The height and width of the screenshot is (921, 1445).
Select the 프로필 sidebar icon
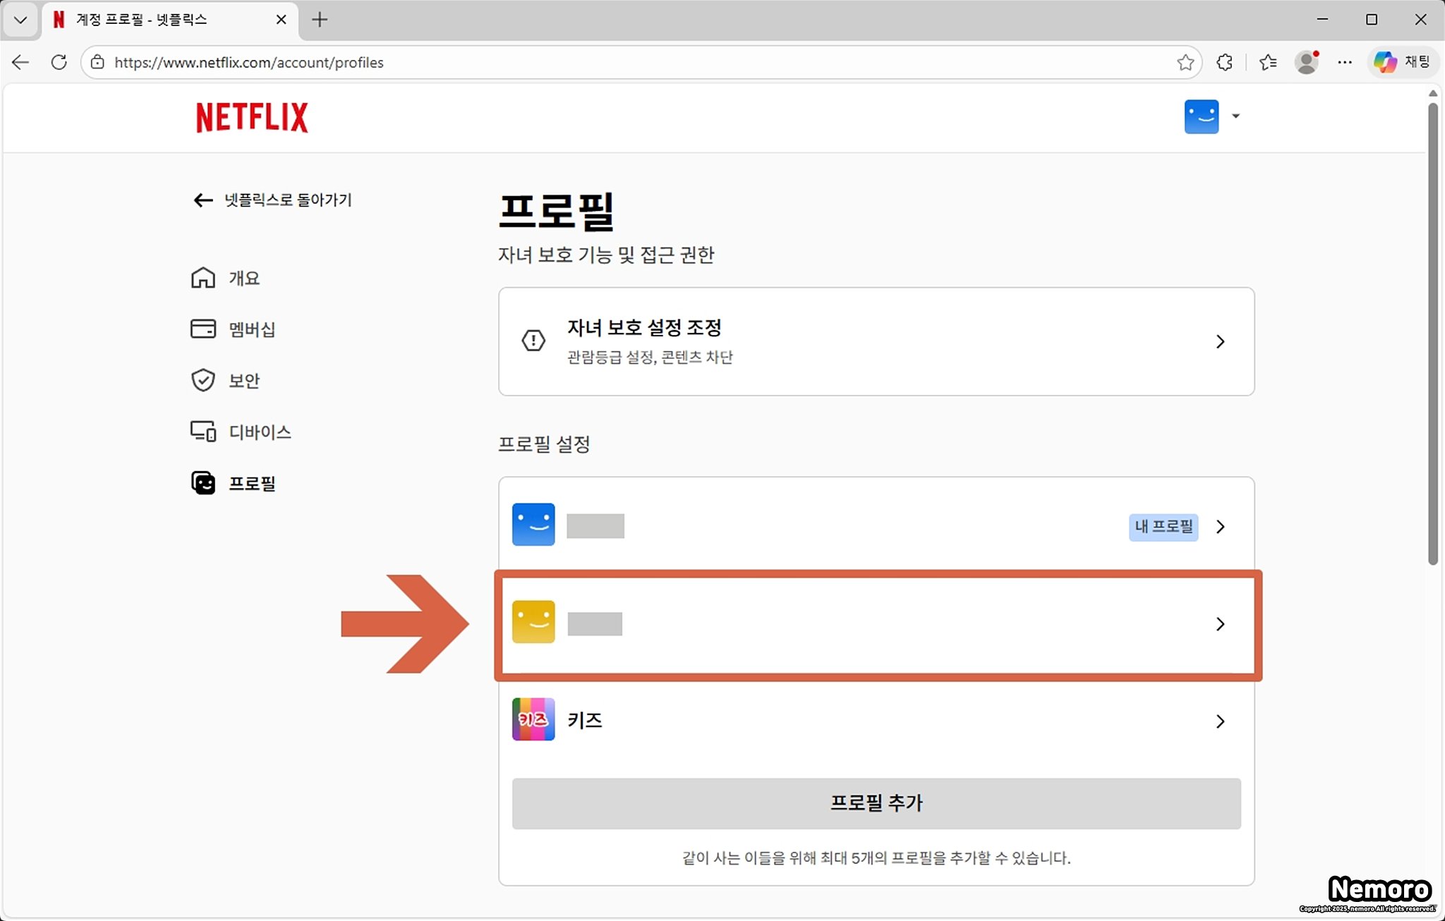tap(203, 483)
